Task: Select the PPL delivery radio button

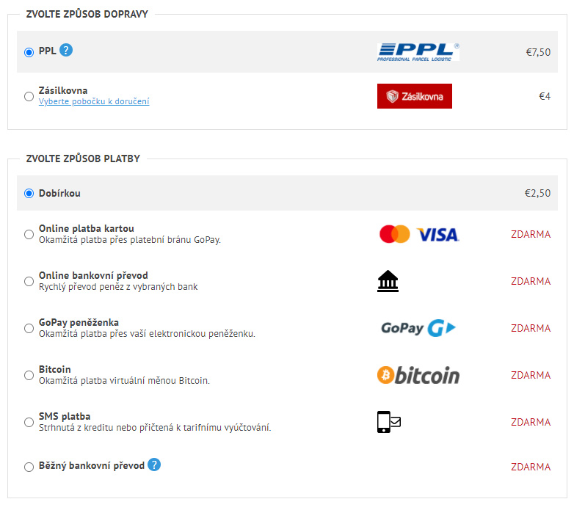Action: tap(29, 52)
